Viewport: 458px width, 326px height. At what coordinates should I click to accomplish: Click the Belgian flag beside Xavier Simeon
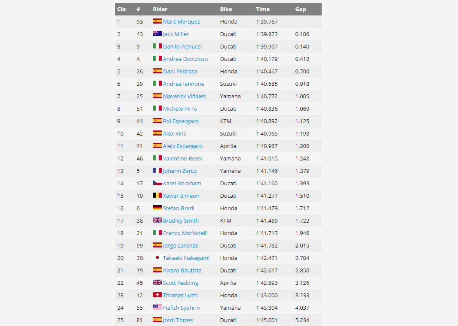[x=157, y=195]
